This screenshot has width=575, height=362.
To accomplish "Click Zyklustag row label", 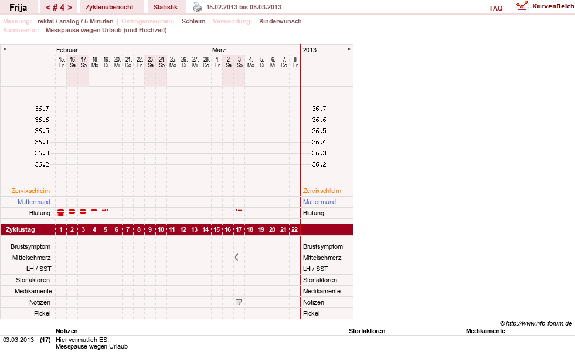I will tap(20, 229).
